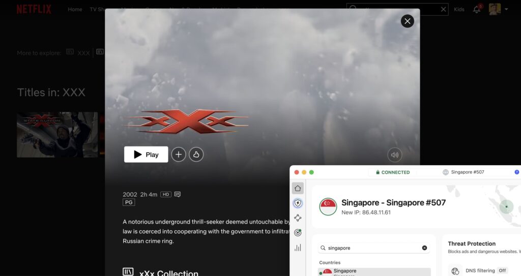Viewport: 521px width, 276px height.
Task: Click the Netflix logo
Action: click(x=34, y=9)
